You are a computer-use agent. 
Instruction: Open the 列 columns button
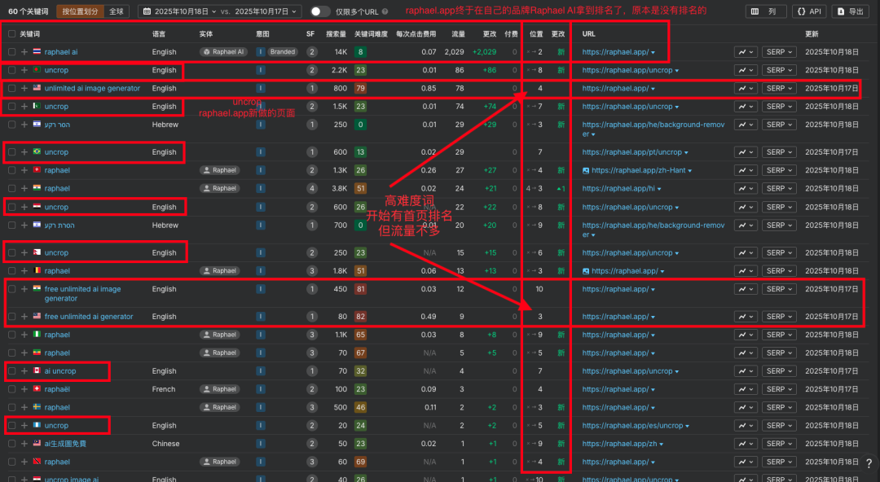point(765,11)
